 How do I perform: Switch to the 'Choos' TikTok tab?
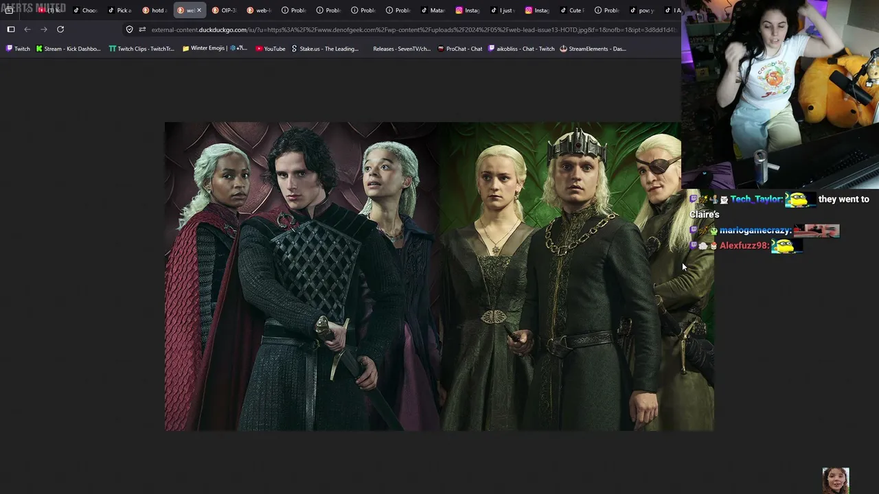(85, 10)
